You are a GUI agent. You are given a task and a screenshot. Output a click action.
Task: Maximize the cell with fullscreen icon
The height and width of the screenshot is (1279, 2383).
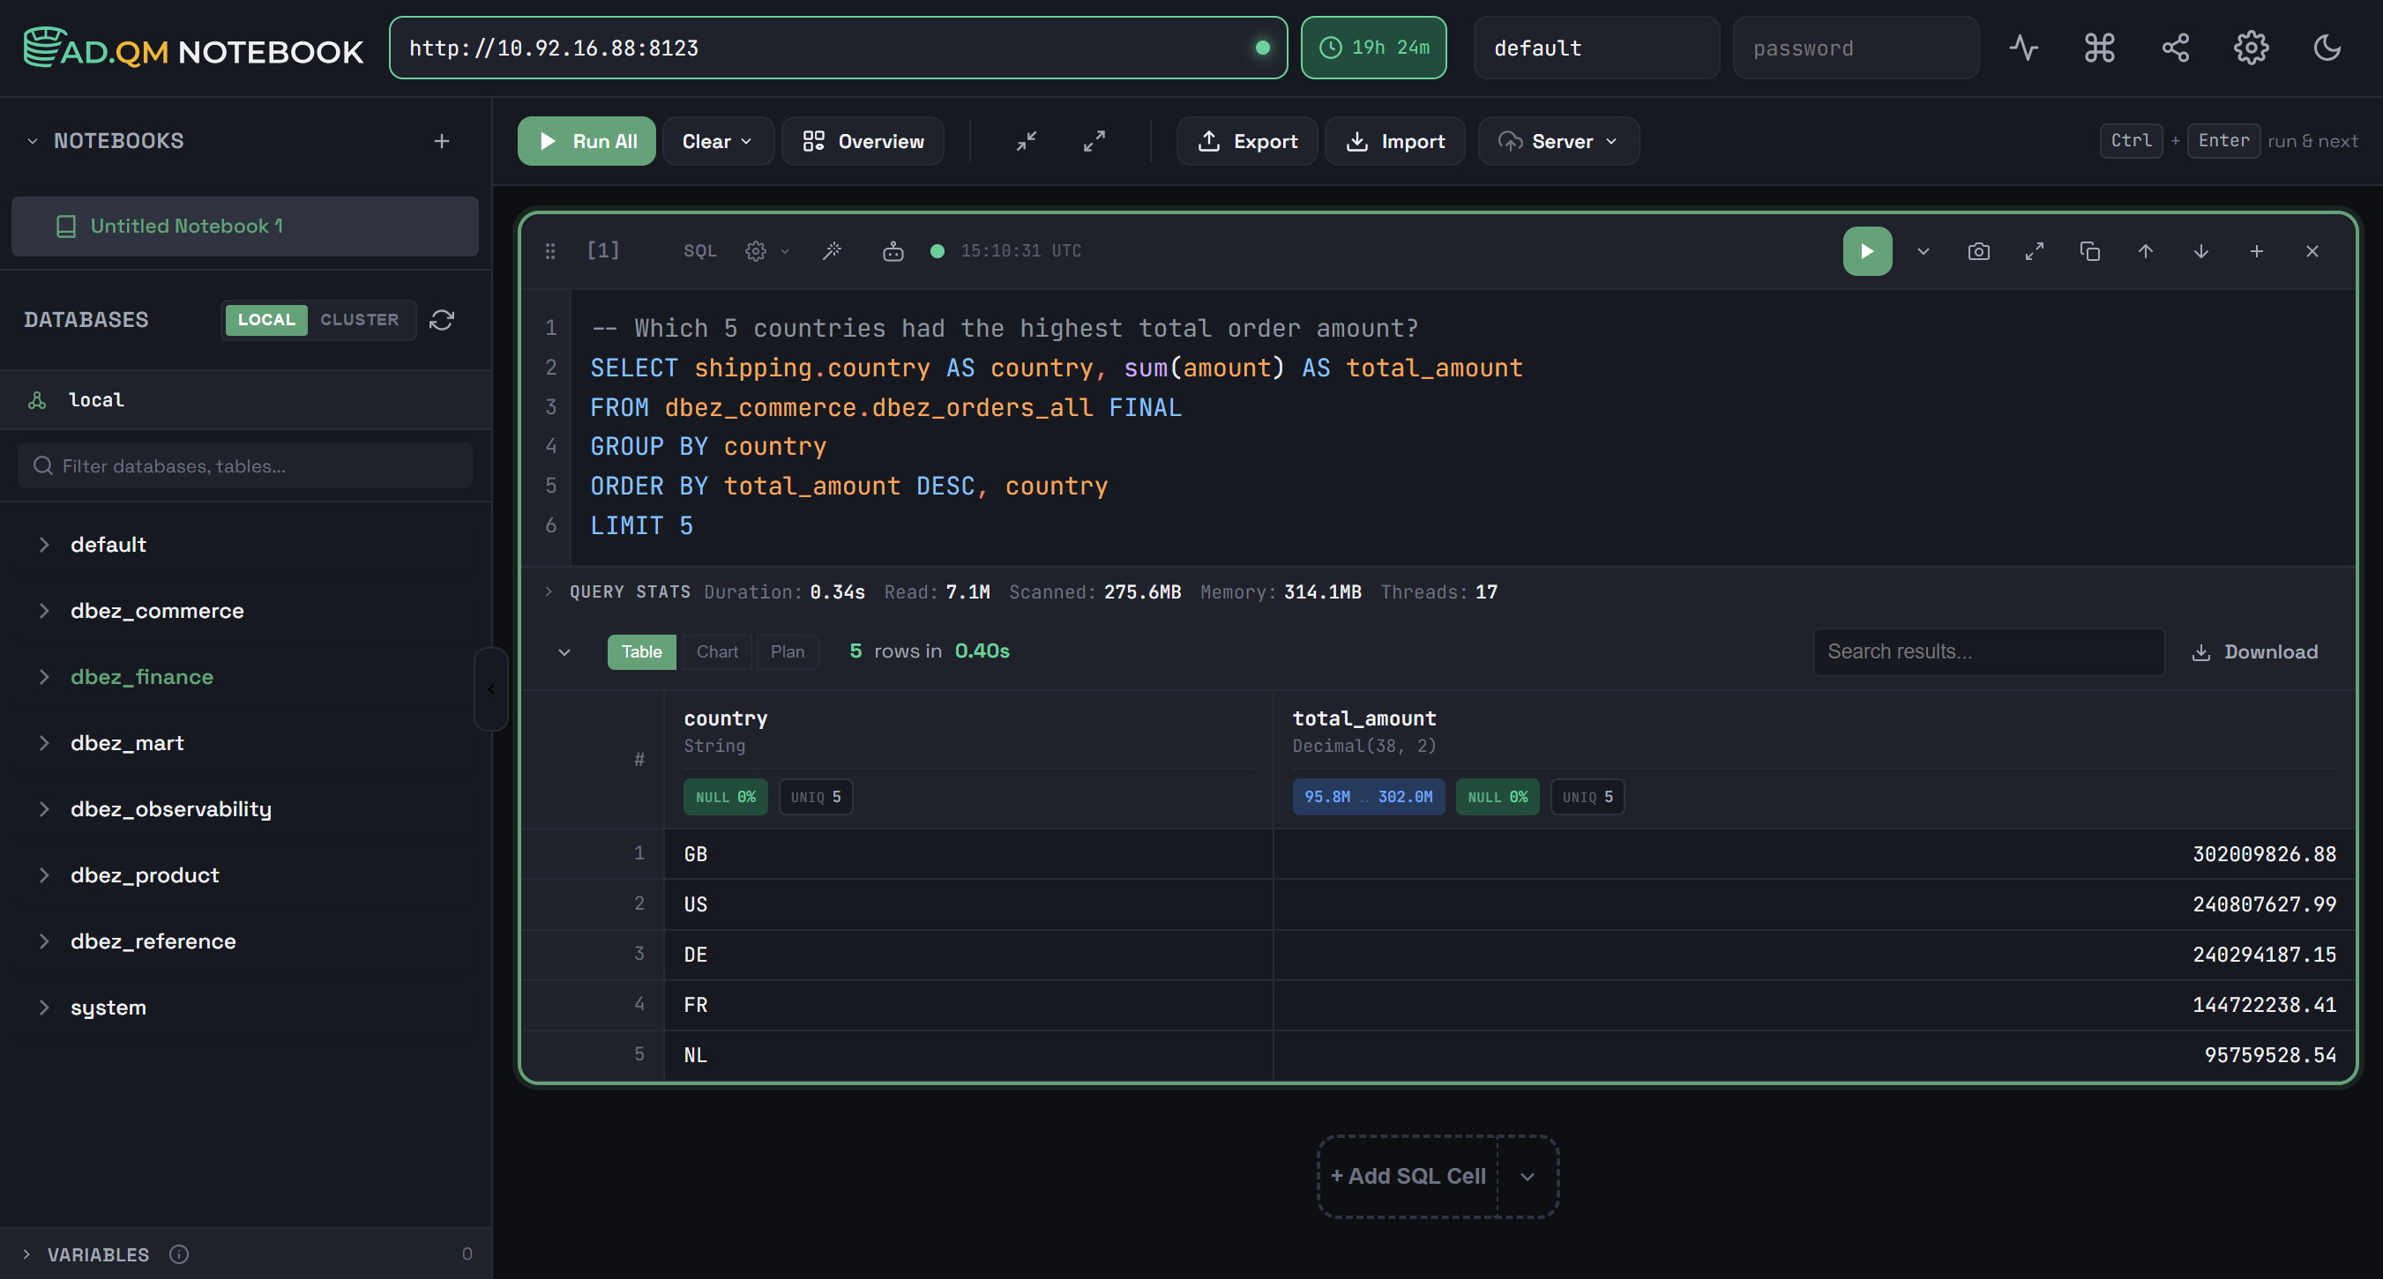click(2034, 250)
